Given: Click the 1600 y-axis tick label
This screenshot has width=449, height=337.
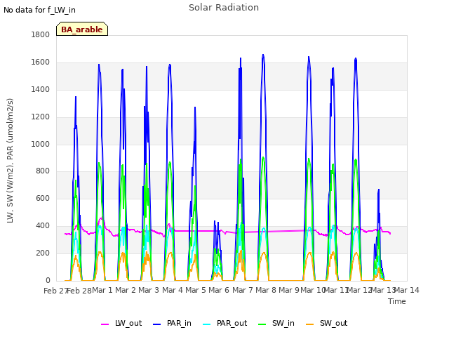Looking at the screenshot, I should [41, 62].
